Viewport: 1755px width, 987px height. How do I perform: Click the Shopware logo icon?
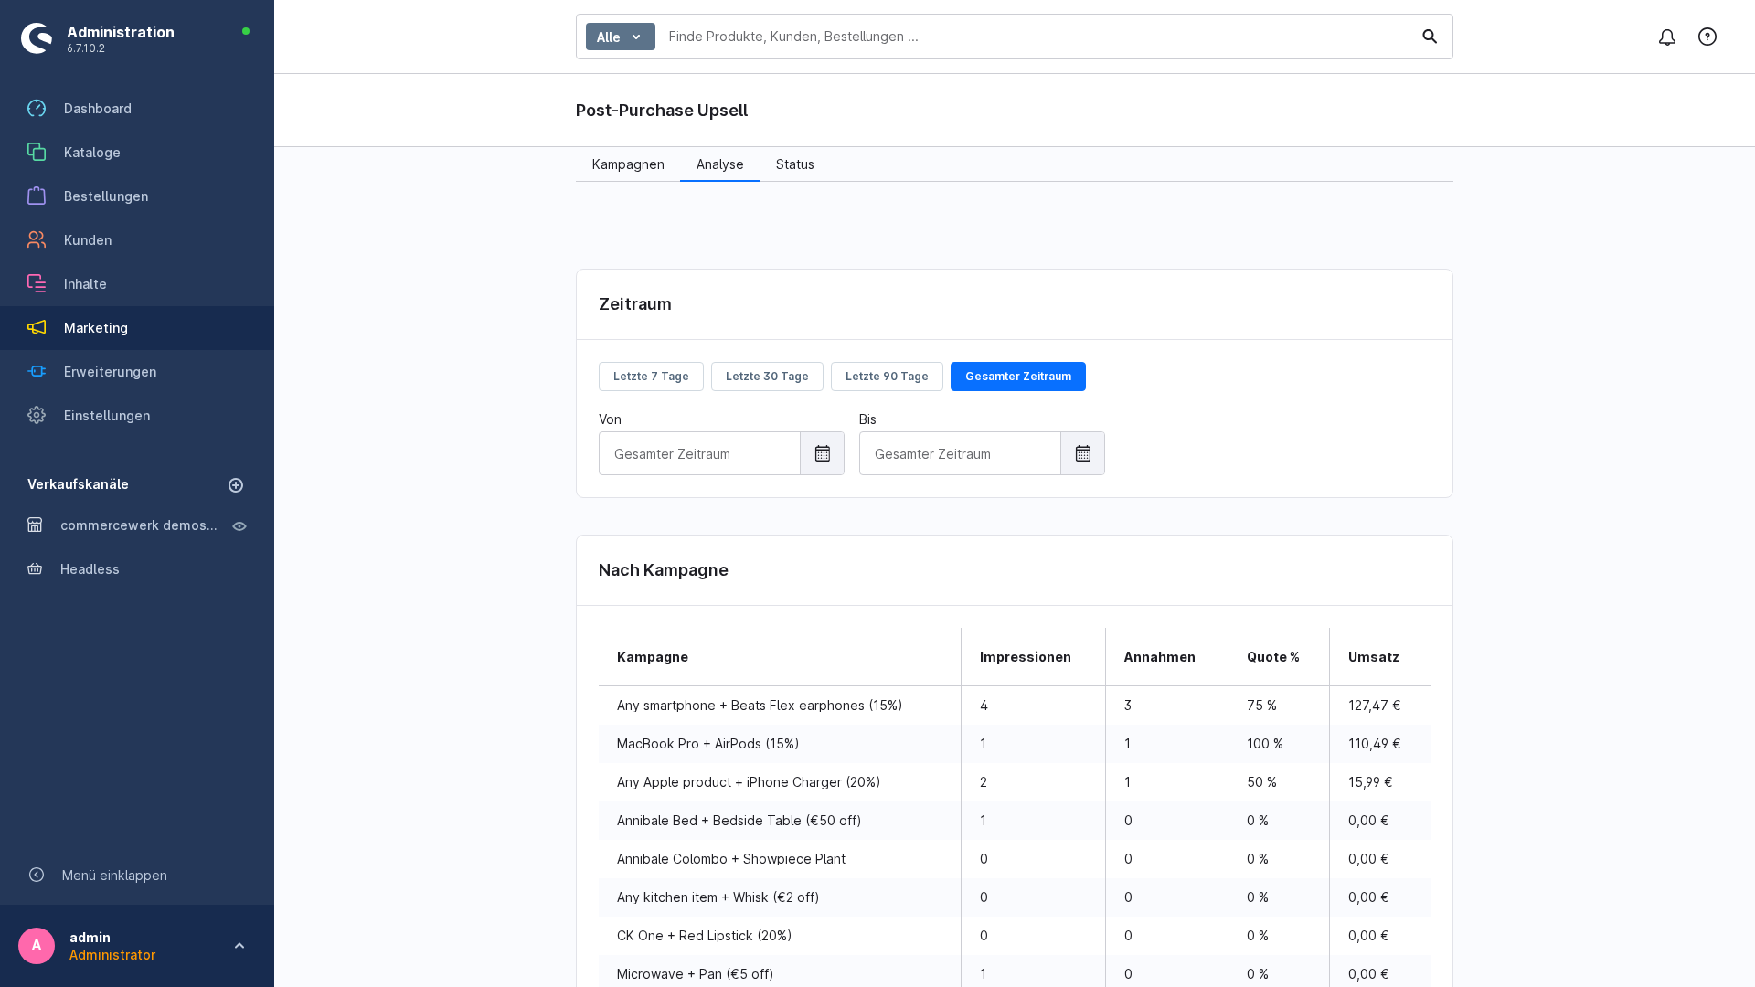37,38
